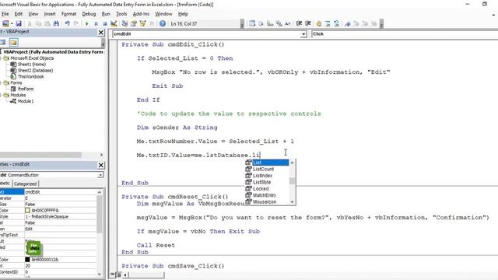Image resolution: width=498 pixels, height=280 pixels.
Task: Click the Project panel's right scroll arrow
Action: tap(101, 155)
